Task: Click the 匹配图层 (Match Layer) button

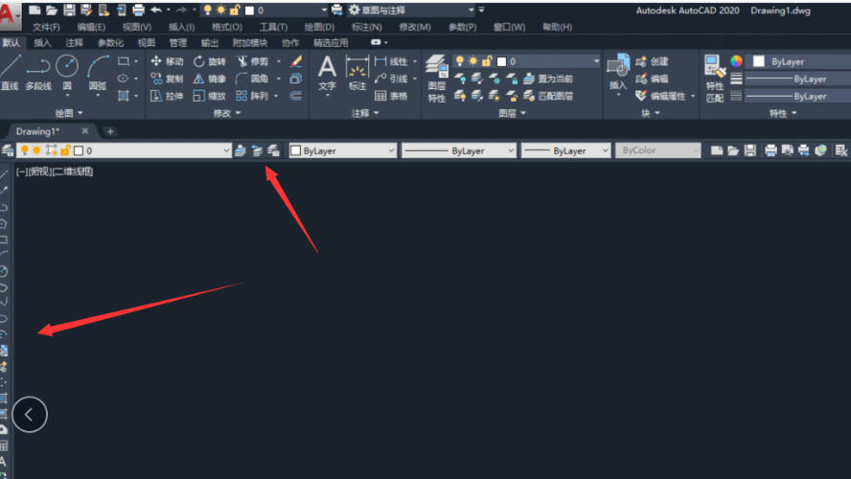Action: [548, 96]
